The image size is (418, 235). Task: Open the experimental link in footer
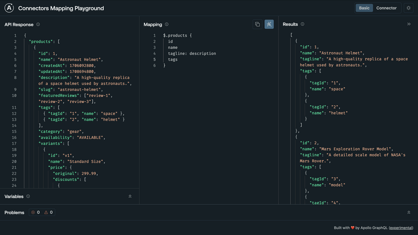click(x=401, y=228)
